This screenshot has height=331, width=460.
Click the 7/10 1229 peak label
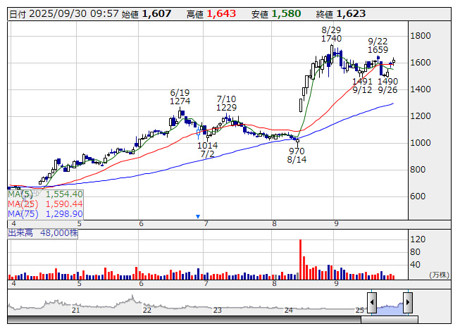click(226, 104)
